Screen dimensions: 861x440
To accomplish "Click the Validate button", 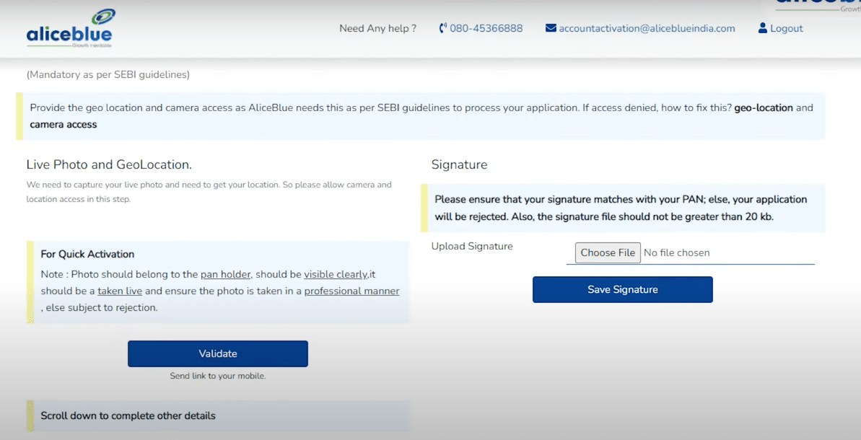I will tap(218, 354).
